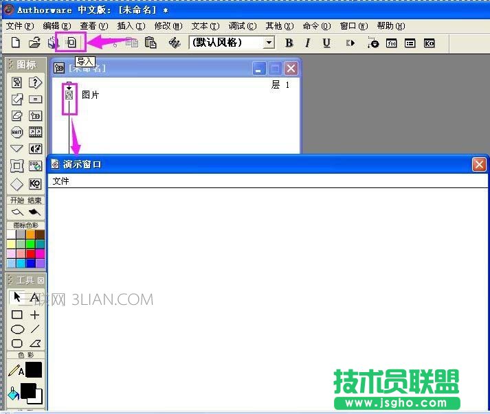Click the Import (导入) toolbar icon
490x414 pixels.
pos(71,42)
